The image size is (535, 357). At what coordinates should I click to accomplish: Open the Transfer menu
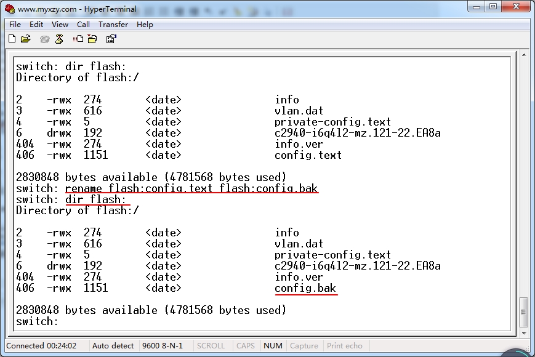tap(113, 24)
